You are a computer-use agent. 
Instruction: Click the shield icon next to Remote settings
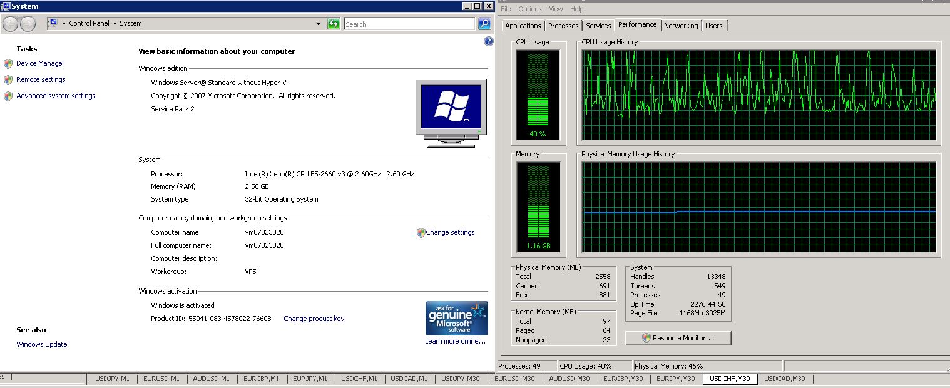pyautogui.click(x=8, y=79)
